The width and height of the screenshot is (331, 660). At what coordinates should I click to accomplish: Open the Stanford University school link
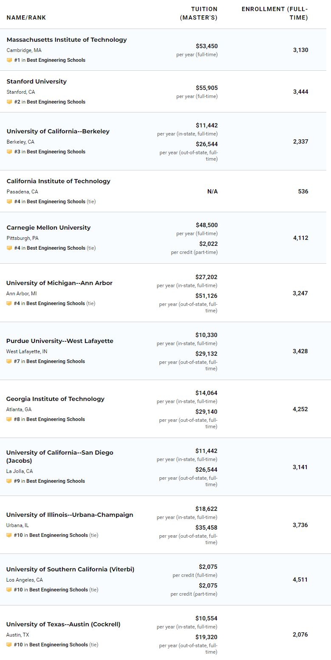point(37,81)
